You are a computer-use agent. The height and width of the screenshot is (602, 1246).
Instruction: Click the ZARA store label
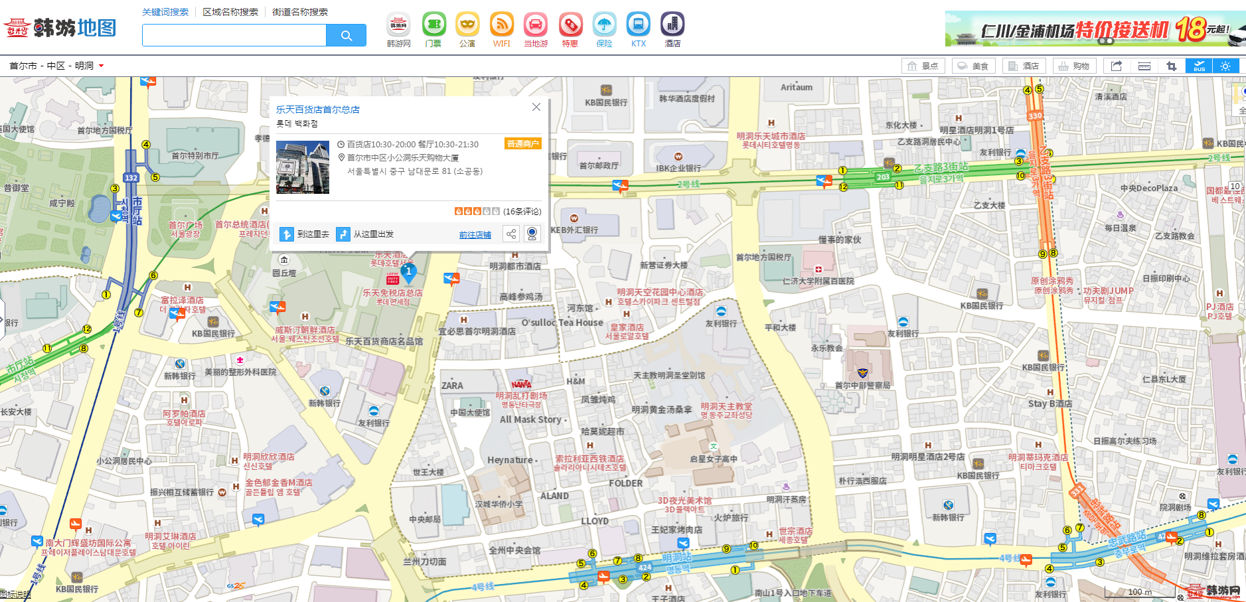click(x=452, y=386)
